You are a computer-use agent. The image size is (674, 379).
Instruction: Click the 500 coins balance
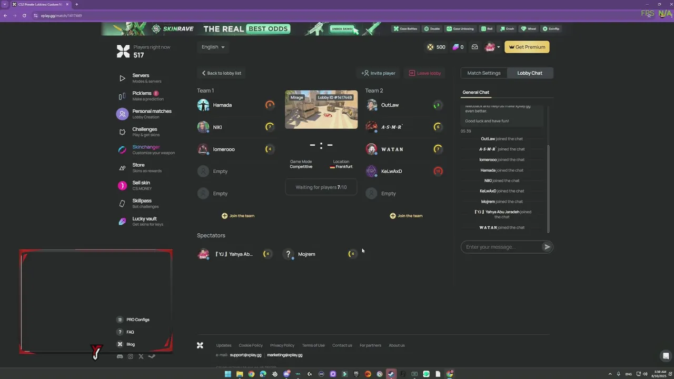pos(436,47)
